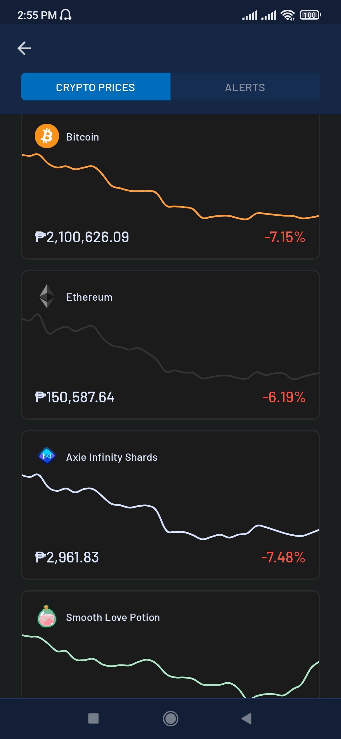This screenshot has height=739, width=341.
Task: Tap the Axie -7.48% change value
Action: [283, 557]
